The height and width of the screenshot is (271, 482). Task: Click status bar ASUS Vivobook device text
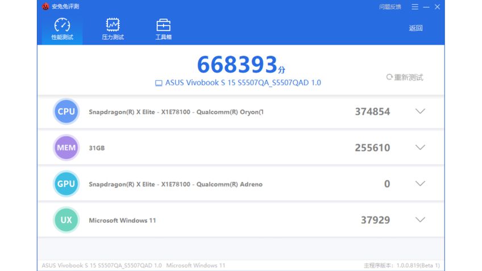102,265
